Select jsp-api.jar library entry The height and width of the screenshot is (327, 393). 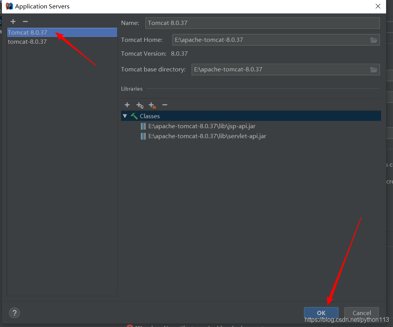202,126
